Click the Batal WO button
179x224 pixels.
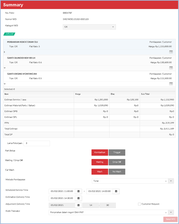tap(170, 219)
